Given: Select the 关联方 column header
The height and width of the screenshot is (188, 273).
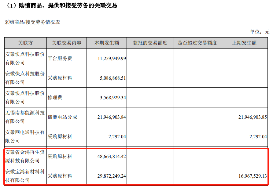Looking at the screenshot, I should 25,43.
